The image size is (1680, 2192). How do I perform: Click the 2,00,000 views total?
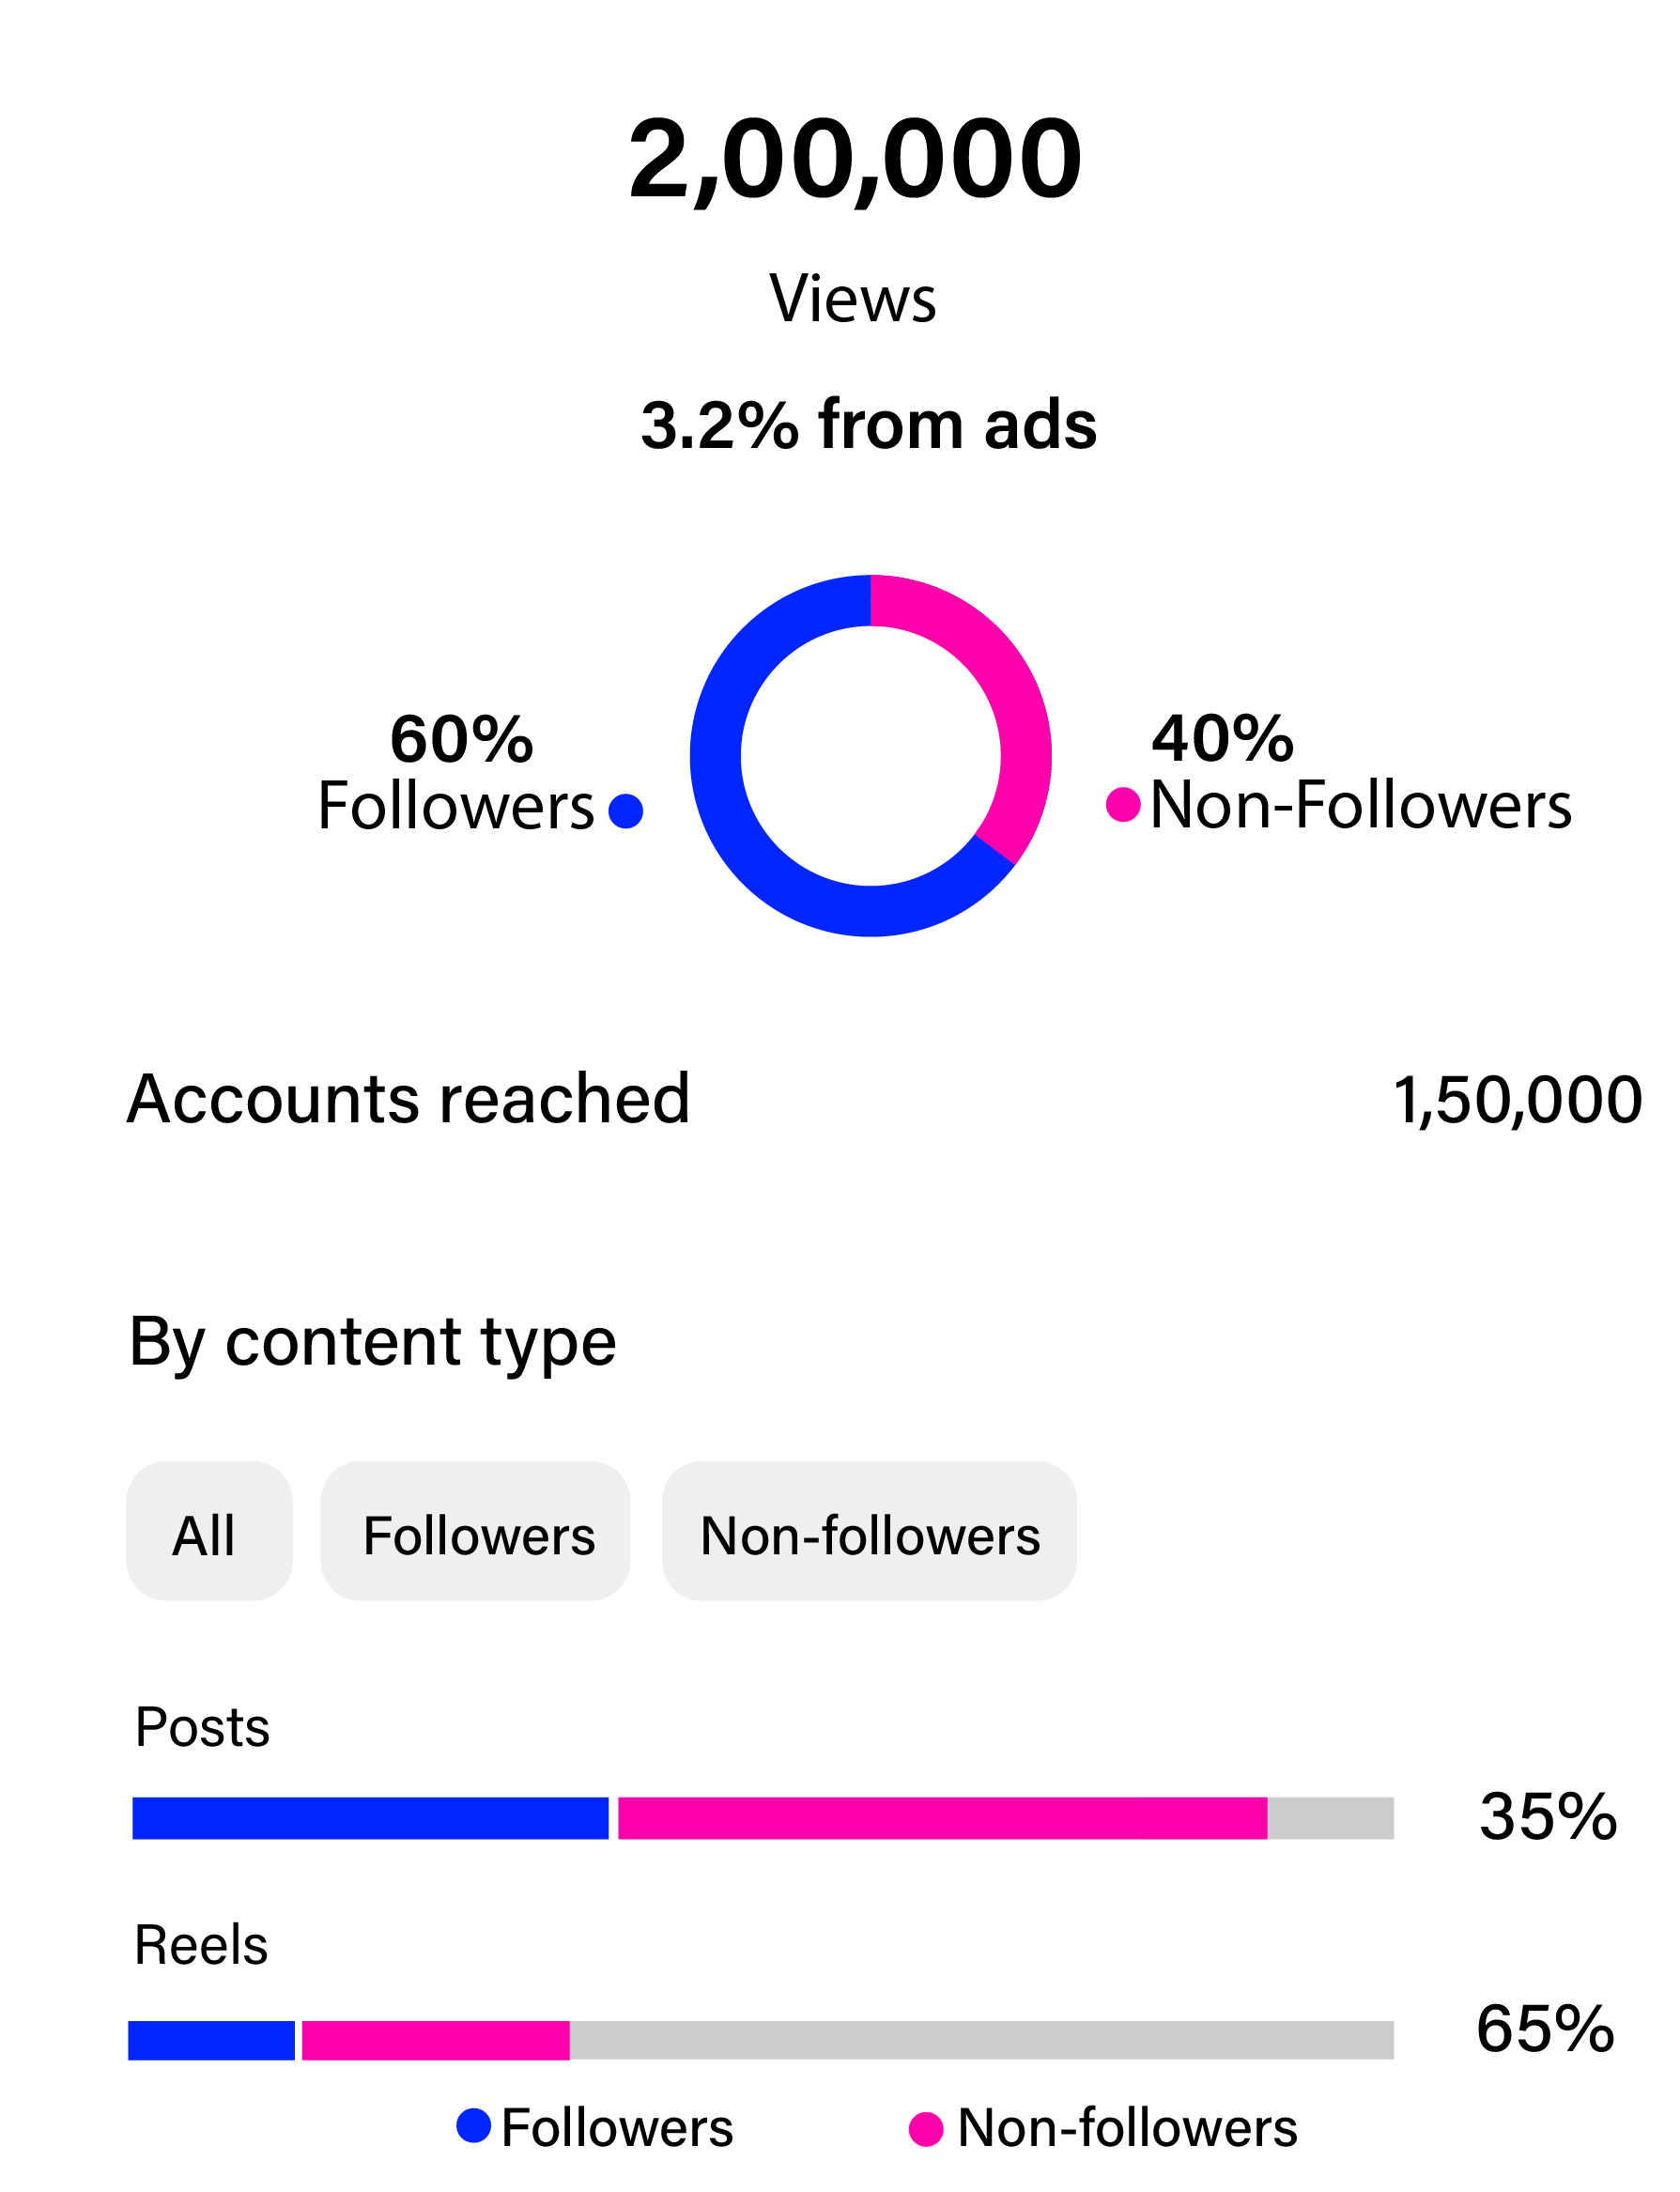[855, 160]
